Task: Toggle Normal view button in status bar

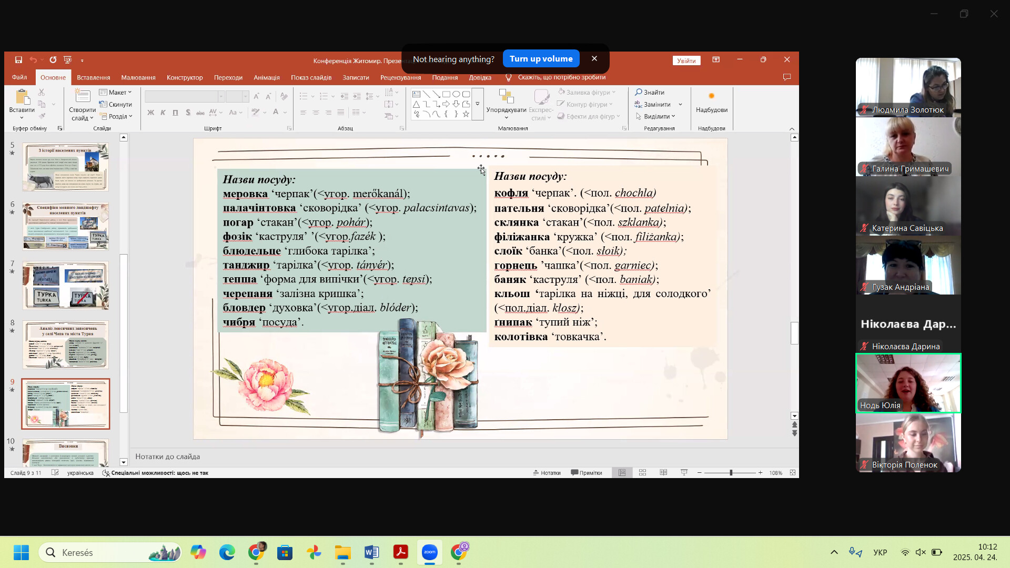Action: coord(622,473)
